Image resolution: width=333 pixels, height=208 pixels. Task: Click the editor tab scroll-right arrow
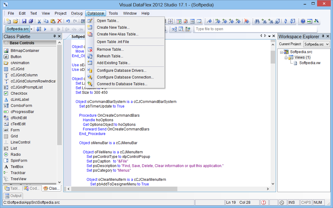tap(265, 36)
